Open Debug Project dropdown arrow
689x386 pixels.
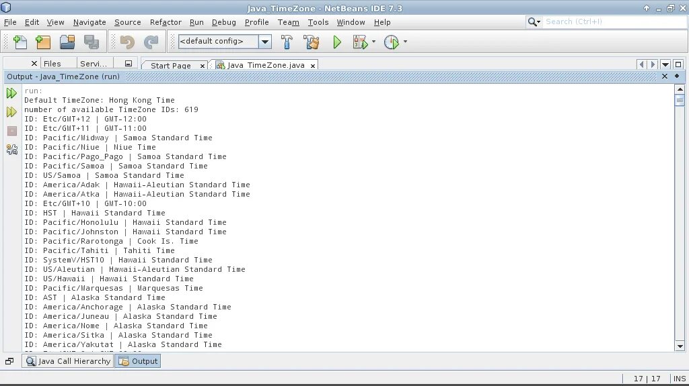373,42
